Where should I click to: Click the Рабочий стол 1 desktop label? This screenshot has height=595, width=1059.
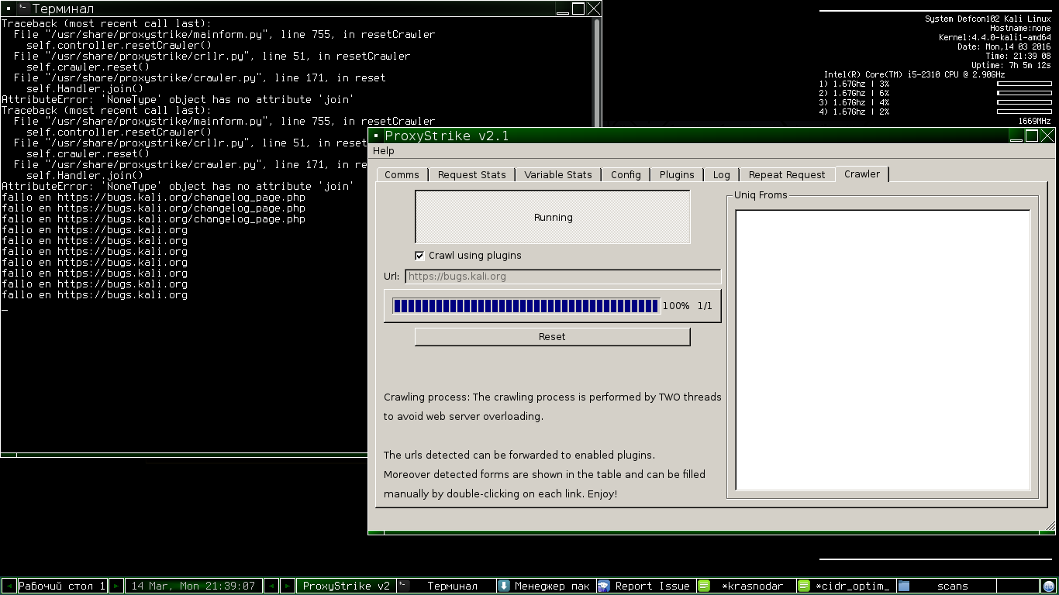(x=61, y=586)
